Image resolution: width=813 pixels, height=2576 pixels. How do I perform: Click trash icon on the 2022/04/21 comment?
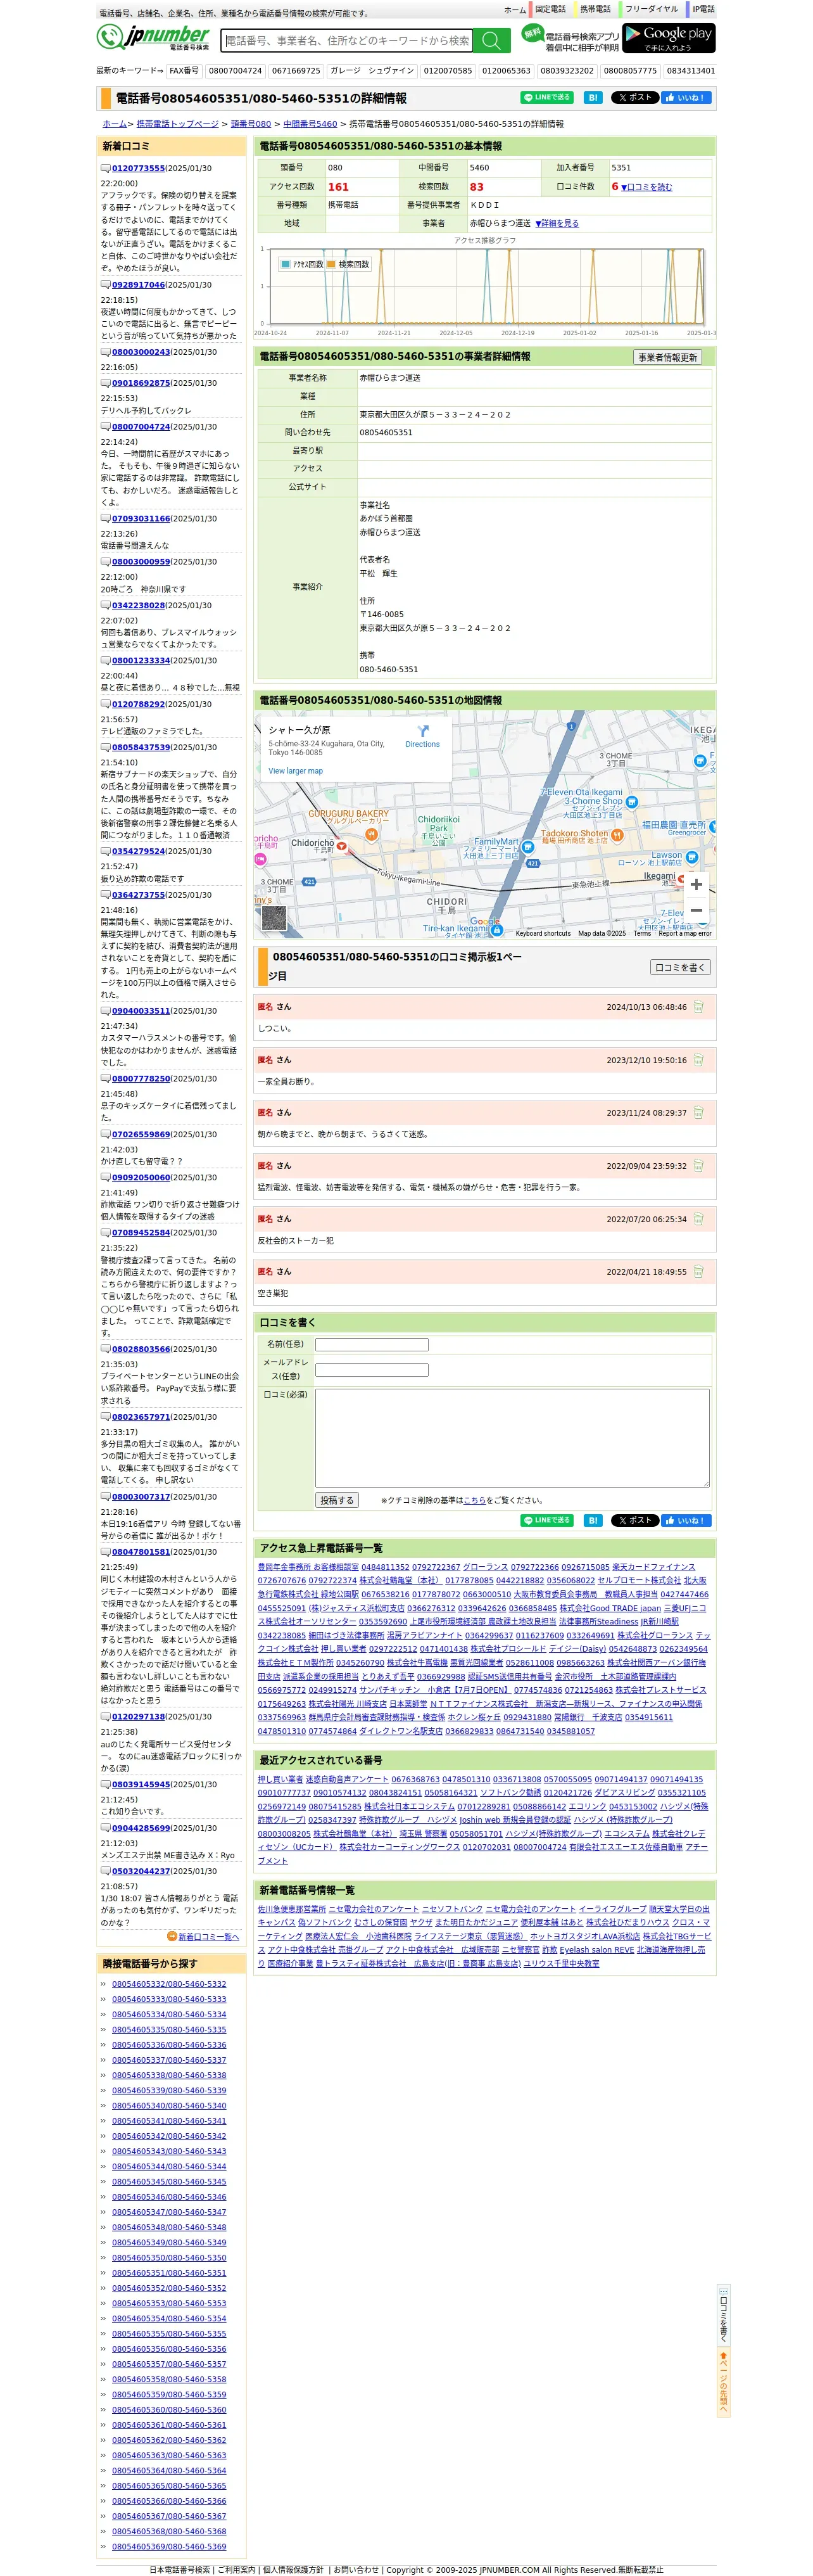pyautogui.click(x=698, y=1272)
